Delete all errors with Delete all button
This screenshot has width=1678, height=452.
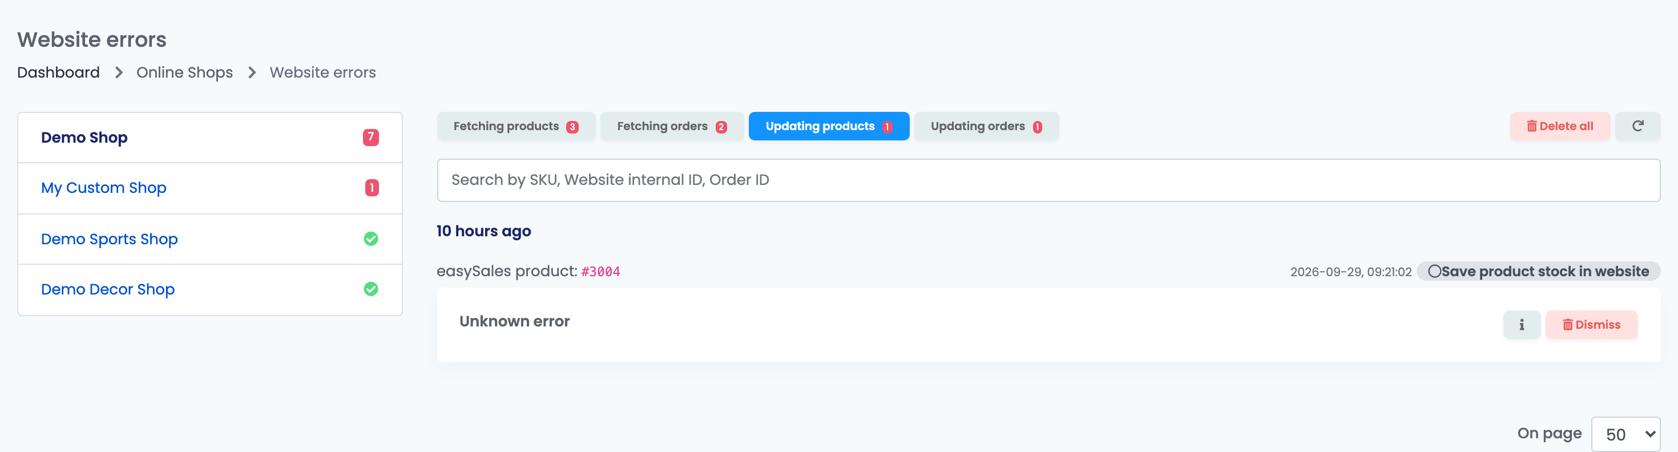tap(1559, 126)
